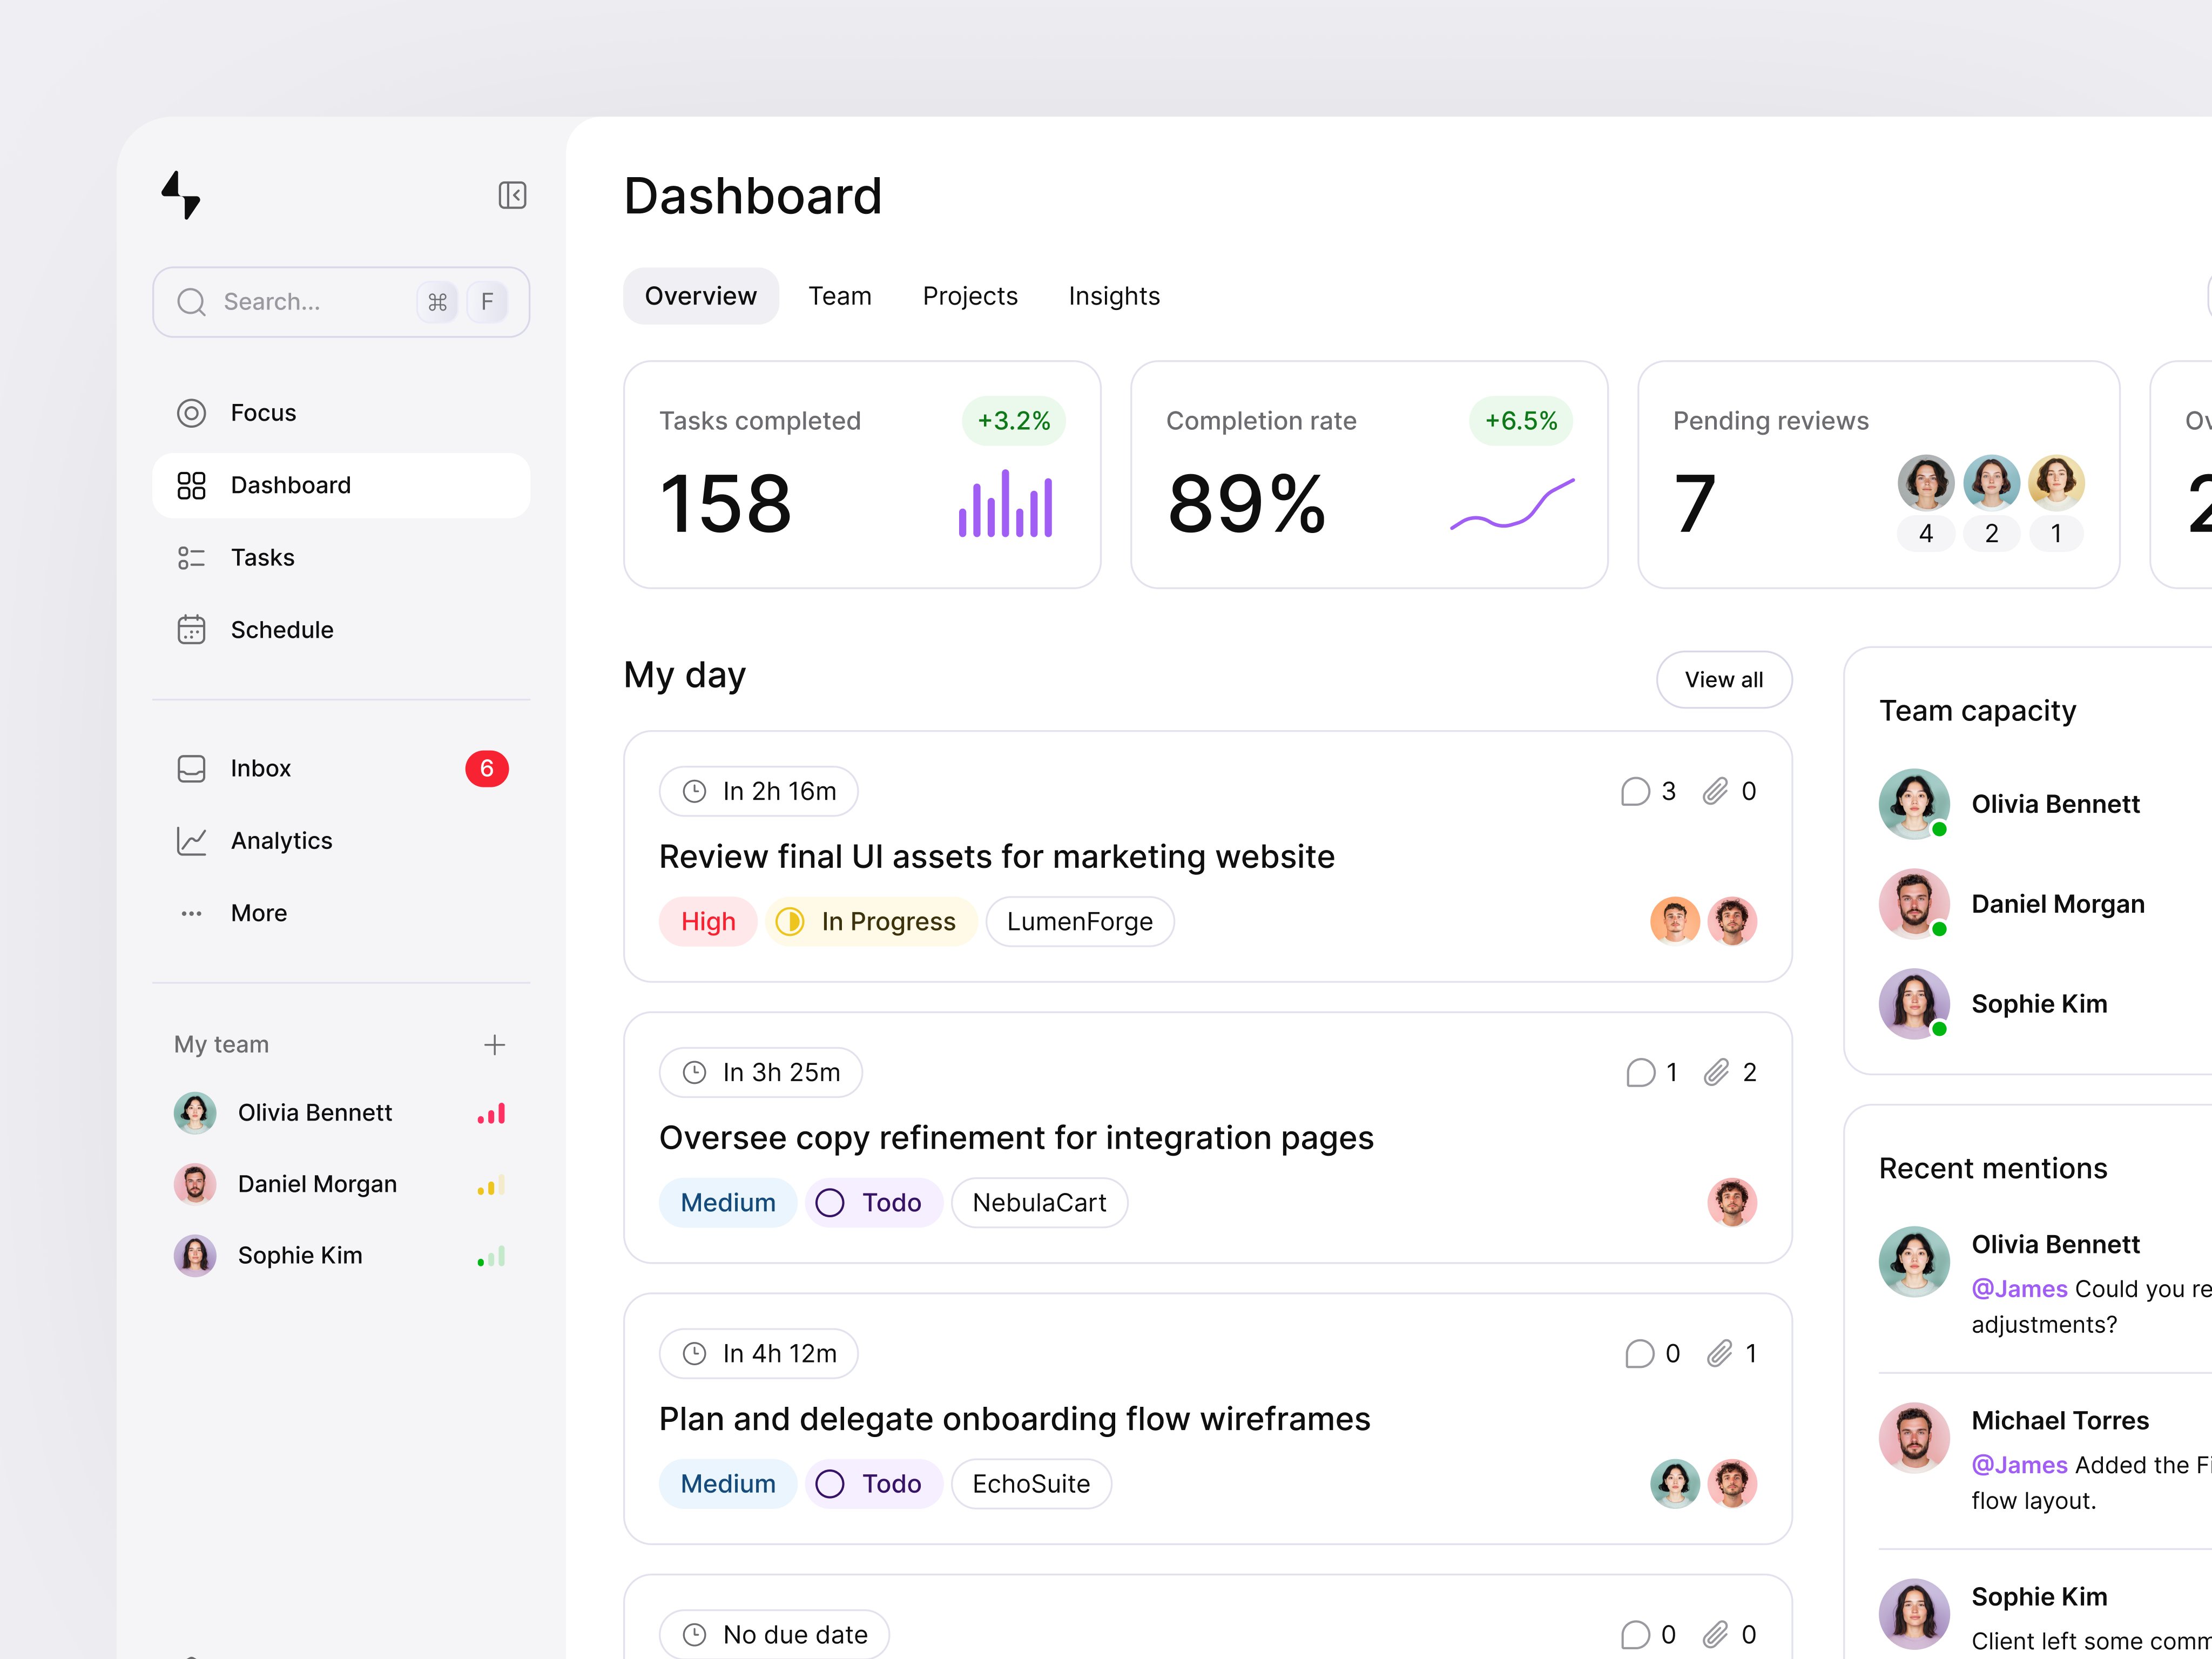Click the lightning bolt app logo
2212x1659 pixels.
(181, 194)
